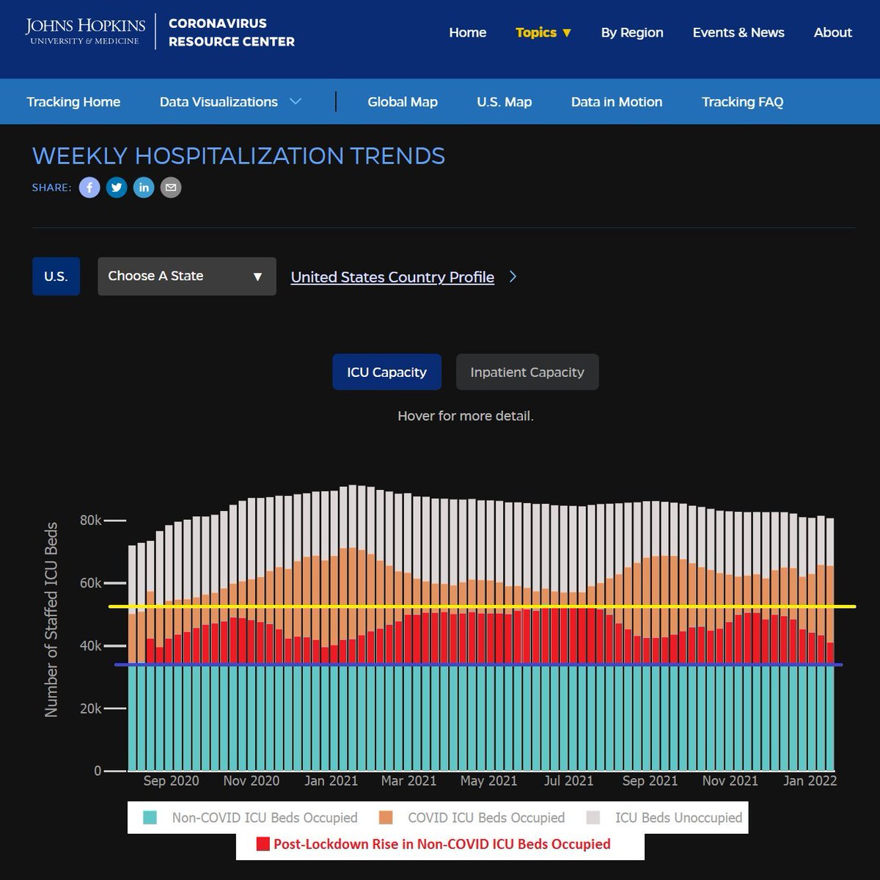Select the U.S. button
880x880 pixels.
coord(56,276)
